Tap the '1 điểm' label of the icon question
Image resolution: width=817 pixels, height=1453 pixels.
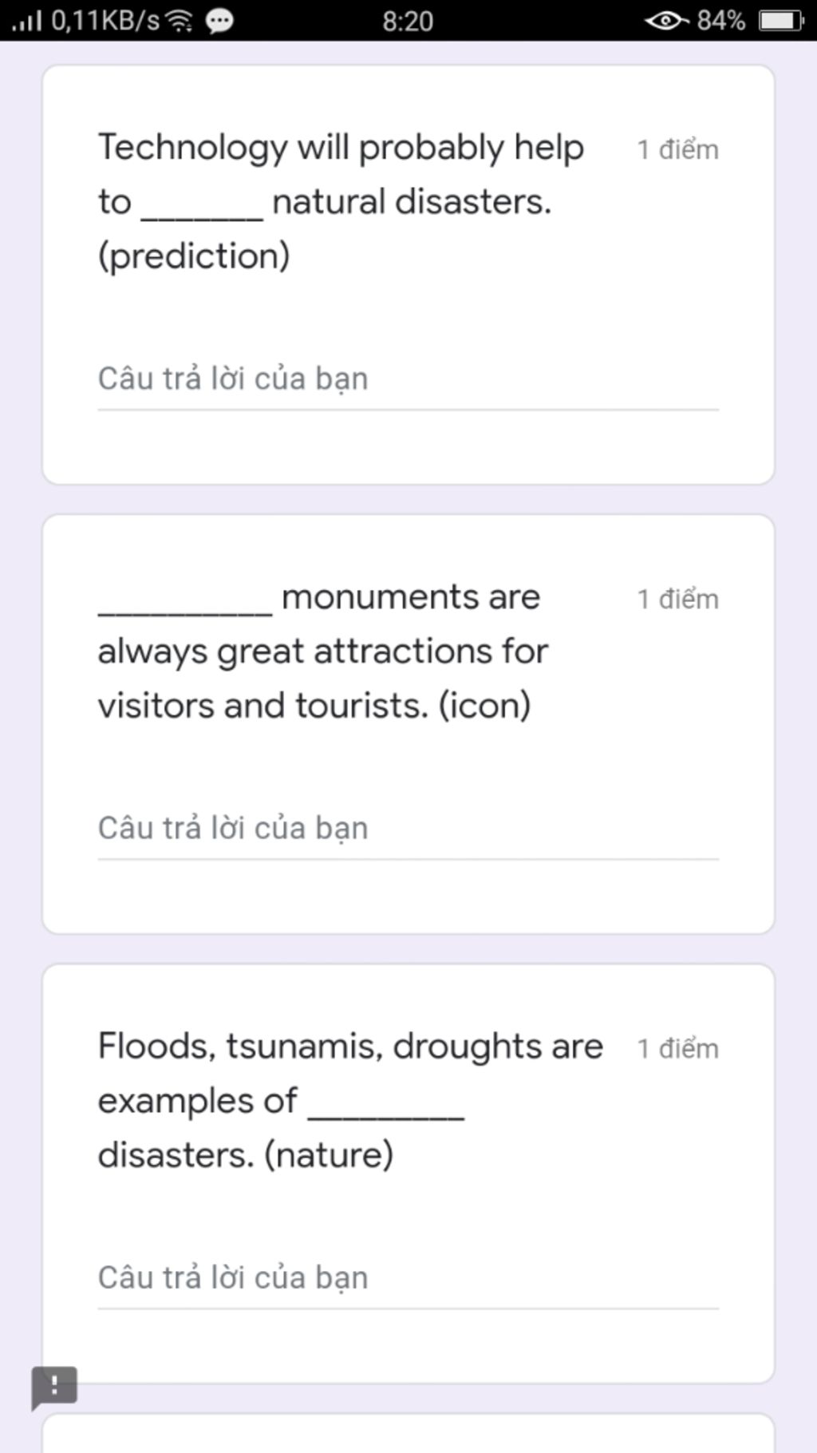tap(677, 599)
